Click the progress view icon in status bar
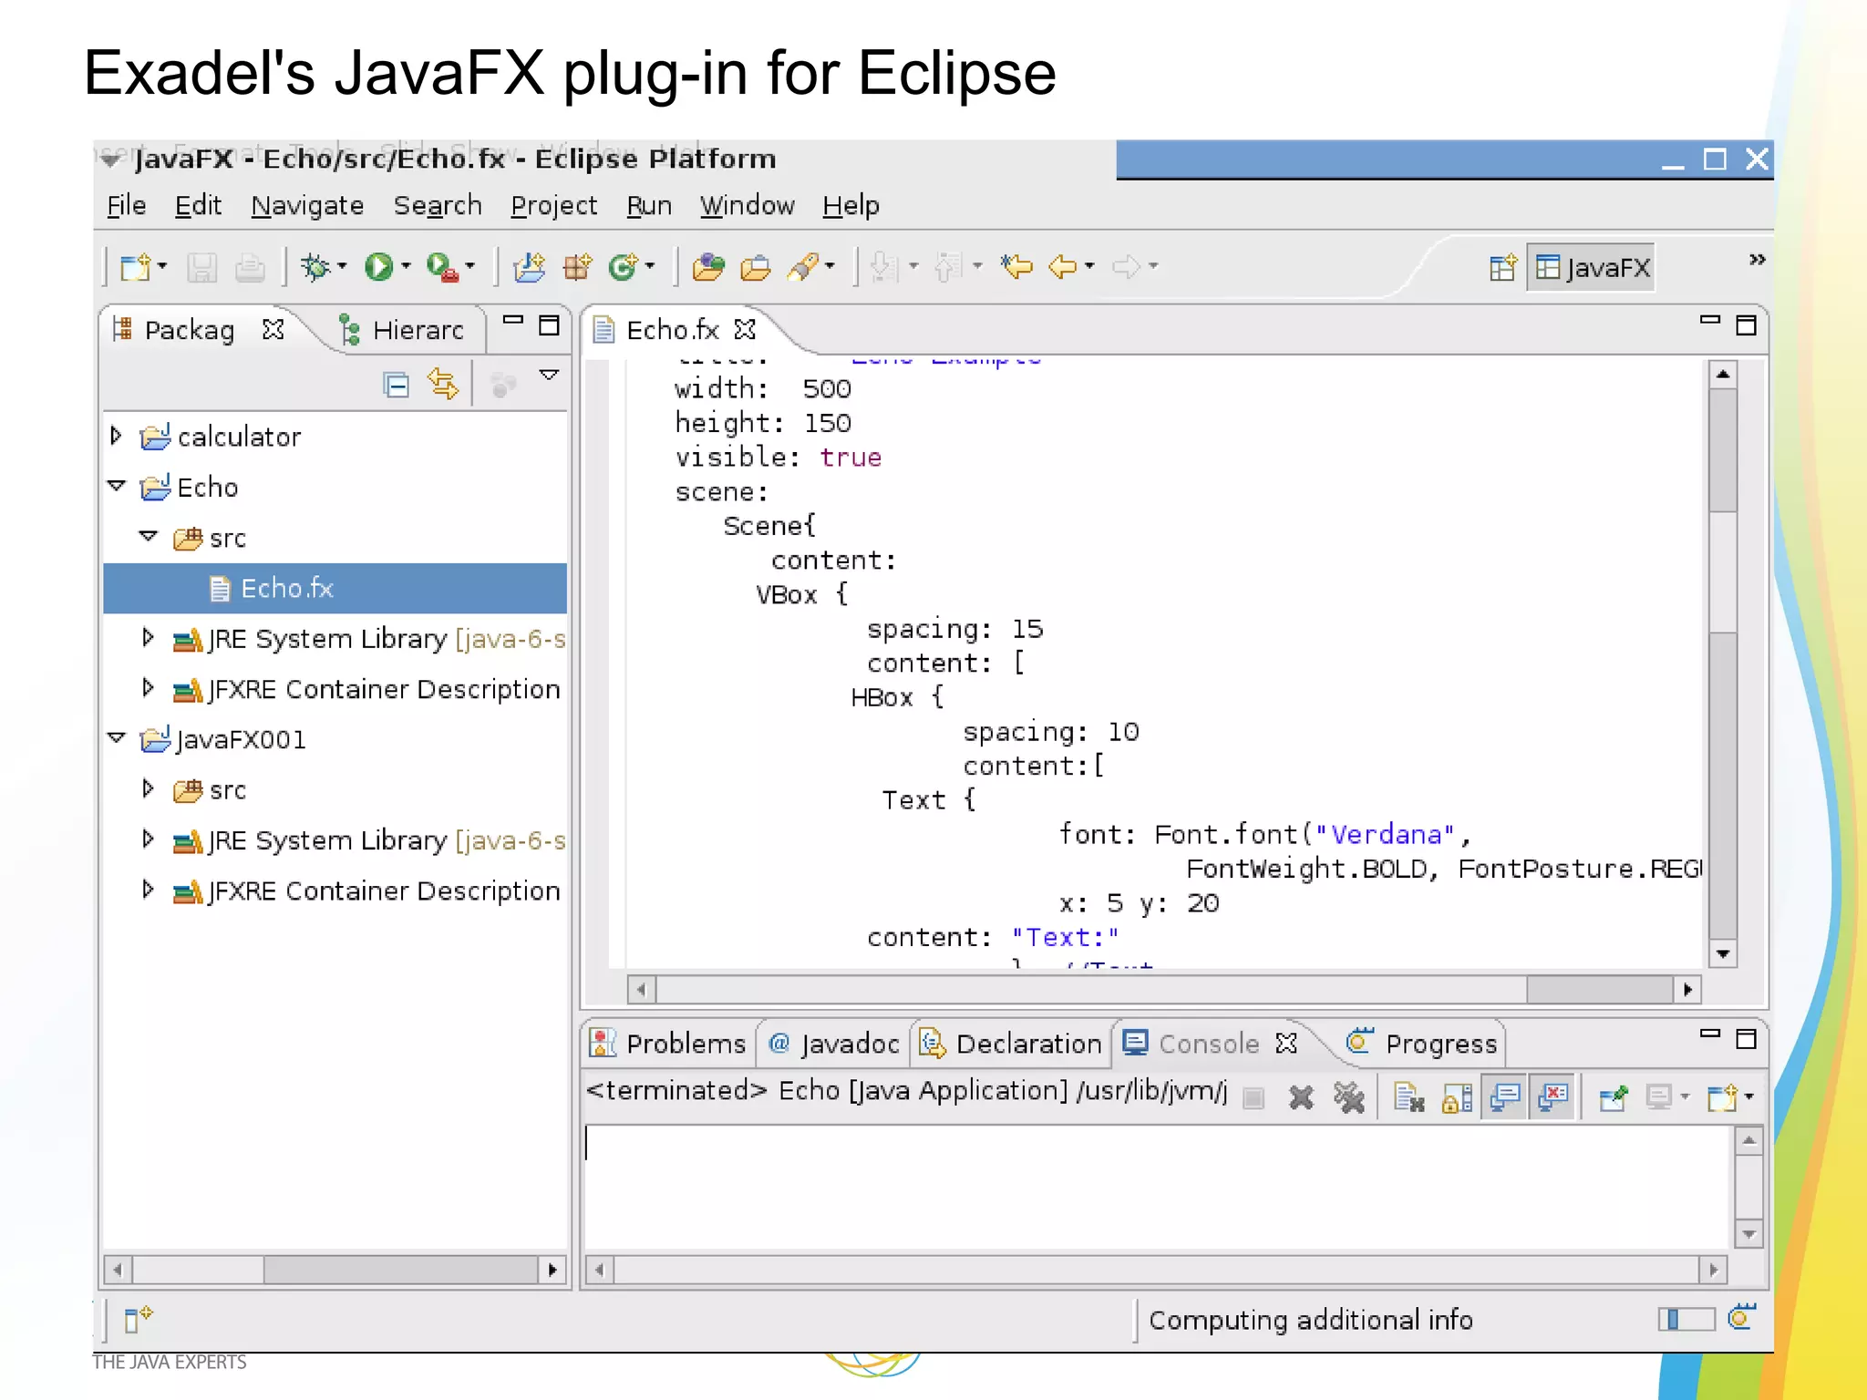1867x1400 pixels. 1741,1318
